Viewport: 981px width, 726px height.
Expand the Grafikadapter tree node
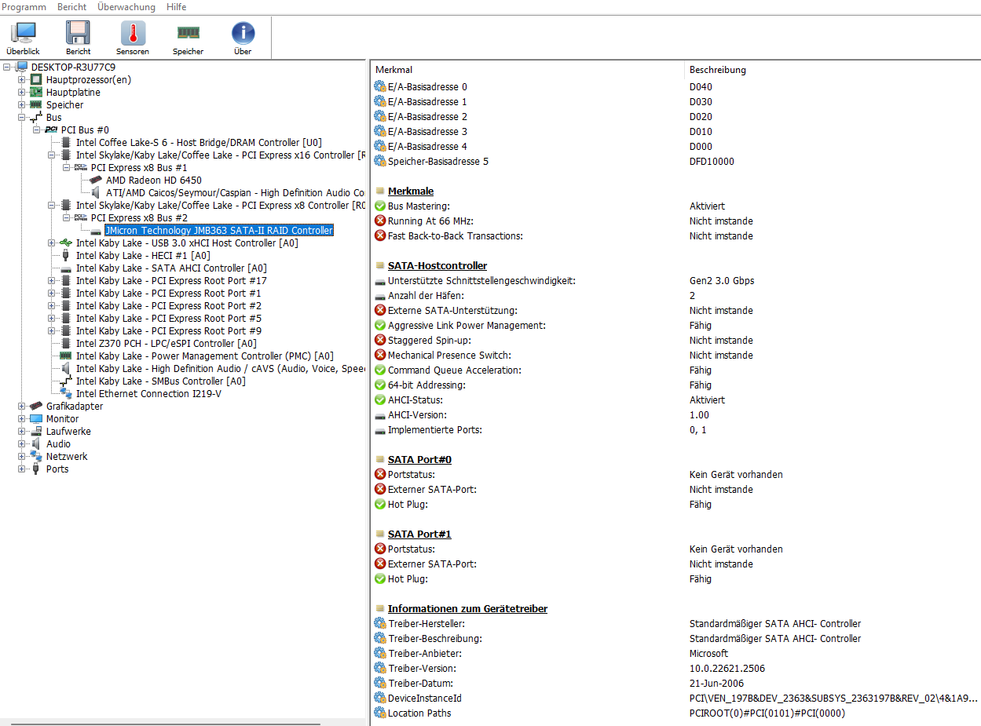22,407
